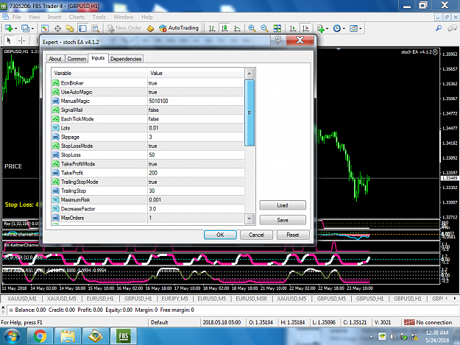The image size is (460, 345).
Task: Click the Save button
Action: (x=283, y=220)
